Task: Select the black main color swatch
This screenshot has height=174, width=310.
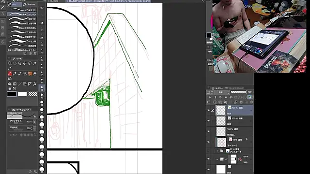Action: tap(12, 94)
